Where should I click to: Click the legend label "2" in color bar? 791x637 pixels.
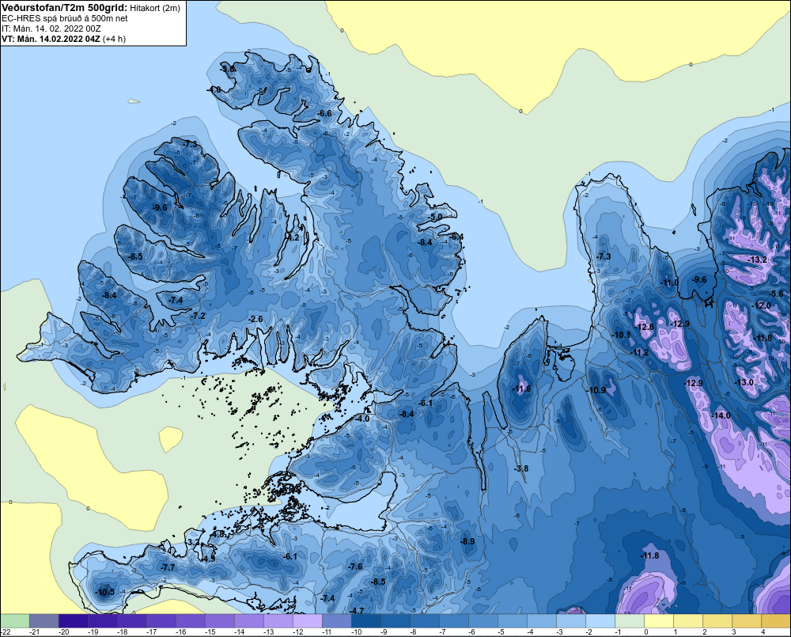(705, 632)
